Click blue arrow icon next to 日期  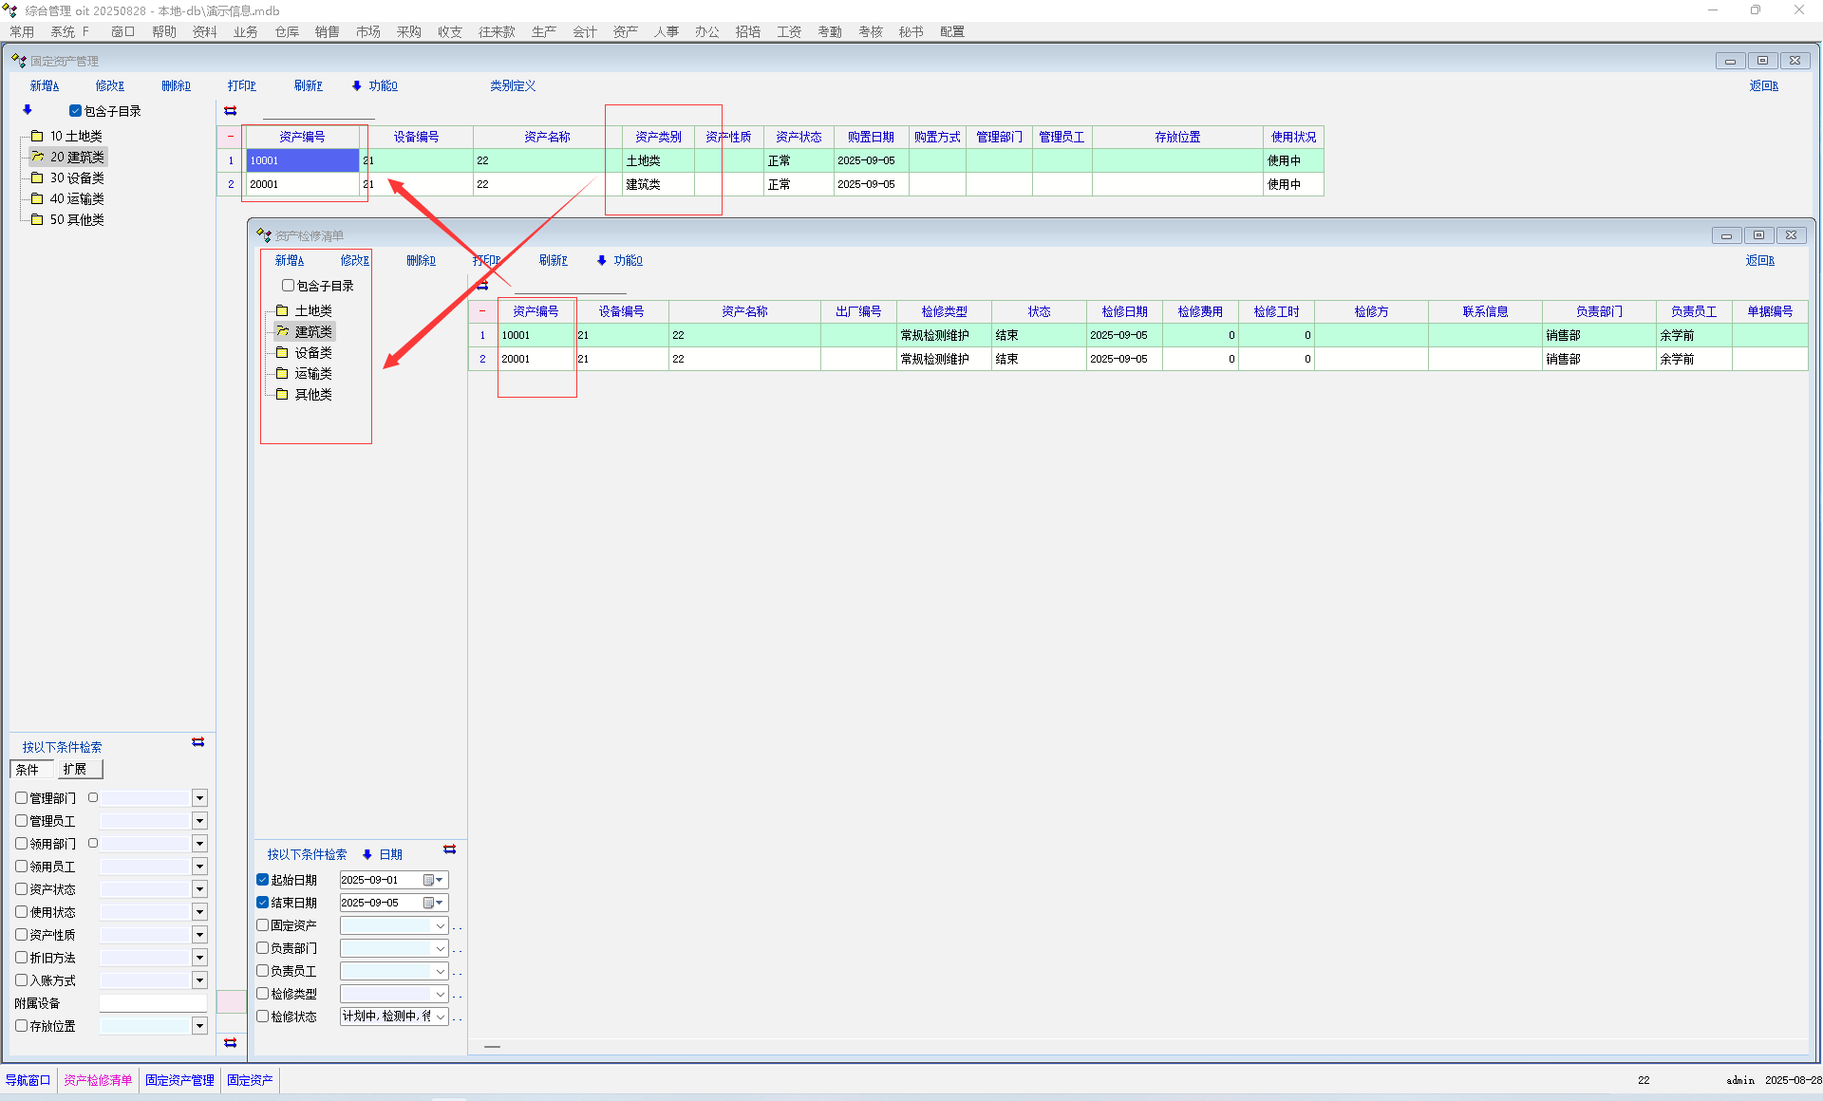(367, 854)
